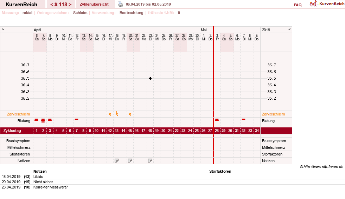Open note icon on cycle day 13

117,161
